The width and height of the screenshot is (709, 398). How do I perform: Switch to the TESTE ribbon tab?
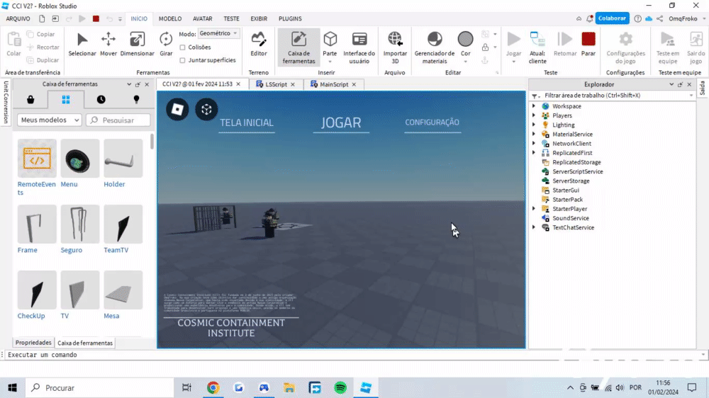(232, 18)
